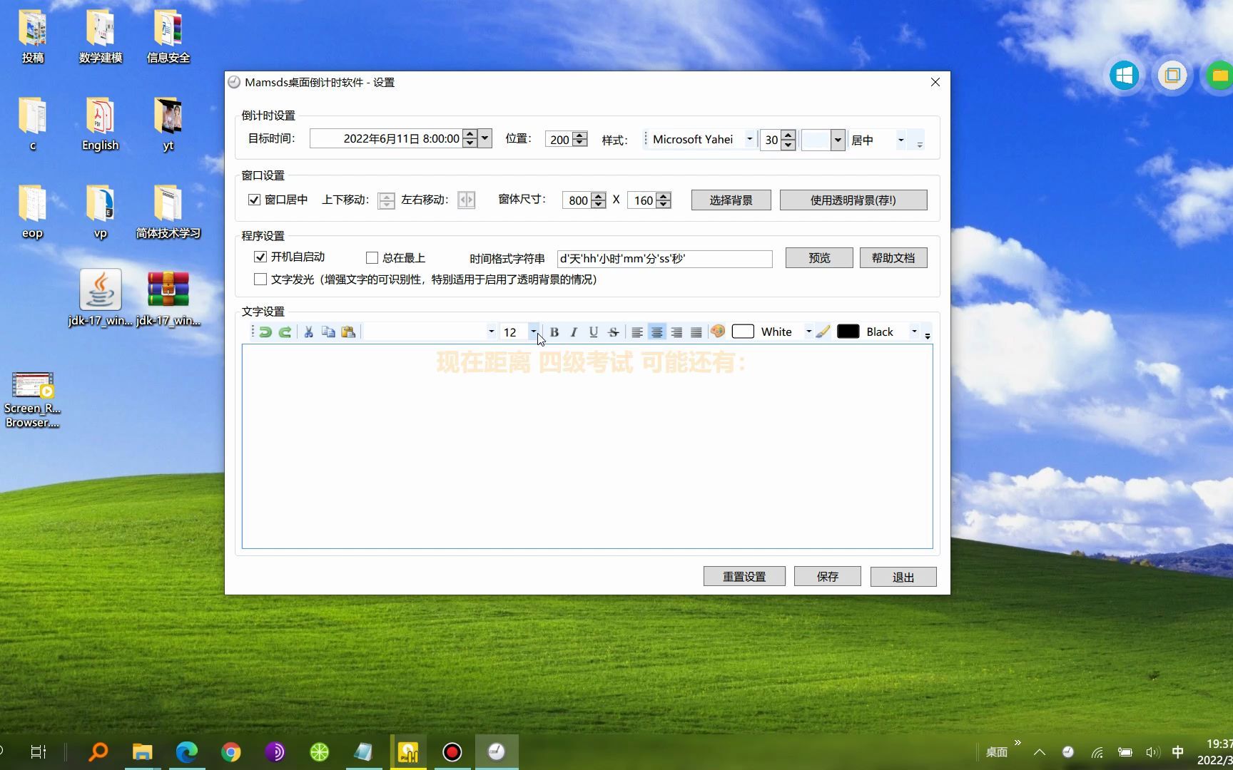Click the 选择背景 button
1233x770 pixels.
731,200
